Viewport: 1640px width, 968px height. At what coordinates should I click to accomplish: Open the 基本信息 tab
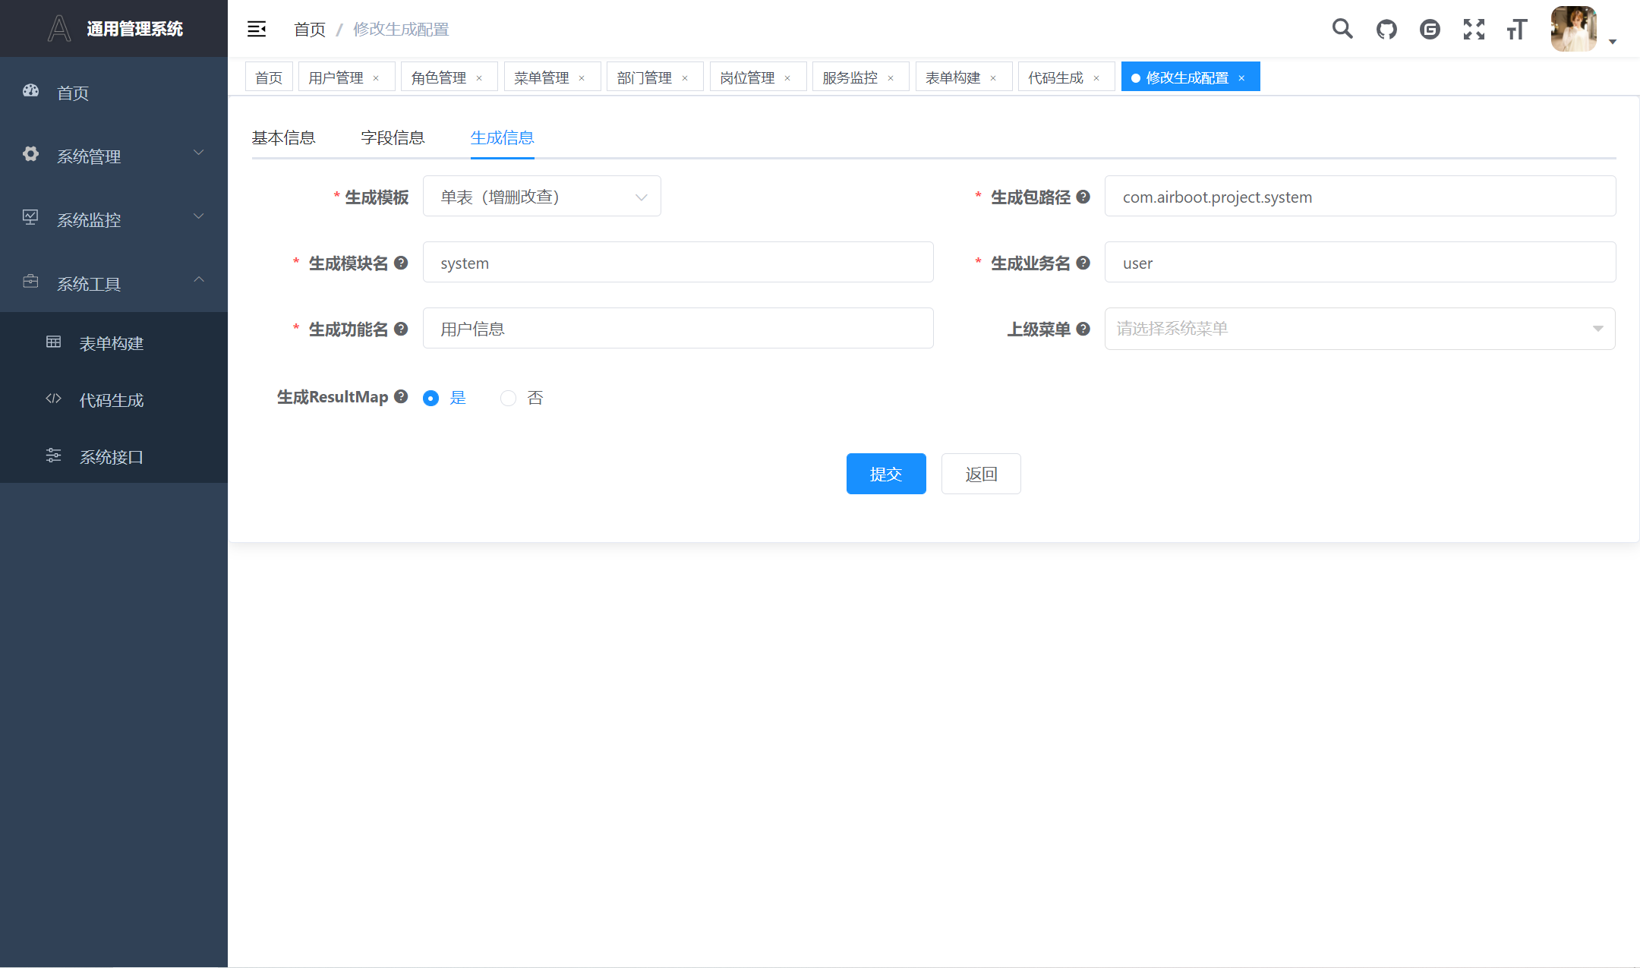(284, 137)
